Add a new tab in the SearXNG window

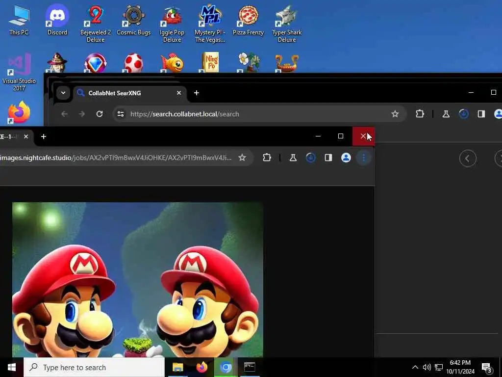[197, 93]
